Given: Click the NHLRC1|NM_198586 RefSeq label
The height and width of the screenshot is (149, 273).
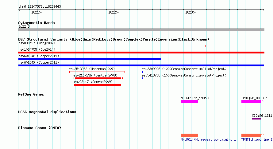Looking at the screenshot, I should (x=195, y=98).
